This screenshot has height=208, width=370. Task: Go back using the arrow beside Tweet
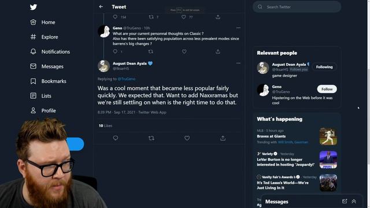point(101,6)
